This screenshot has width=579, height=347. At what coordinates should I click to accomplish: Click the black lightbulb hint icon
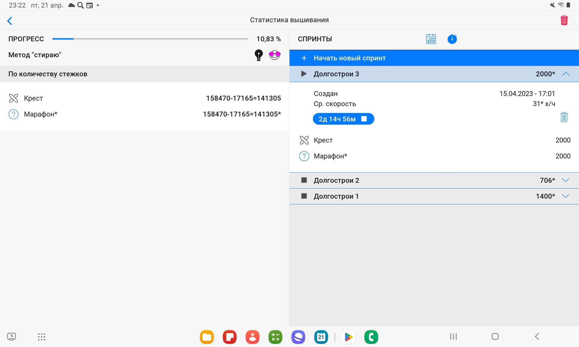[259, 55]
